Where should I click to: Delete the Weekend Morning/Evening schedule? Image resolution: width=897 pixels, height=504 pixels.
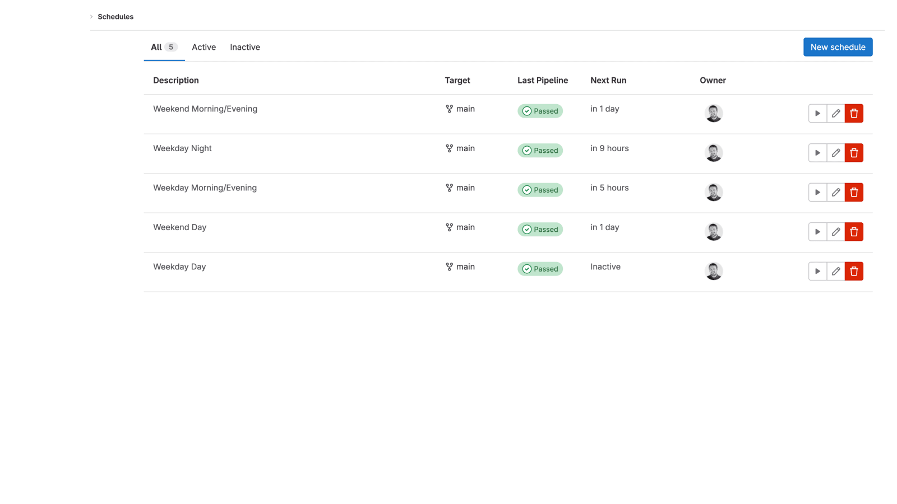click(854, 113)
